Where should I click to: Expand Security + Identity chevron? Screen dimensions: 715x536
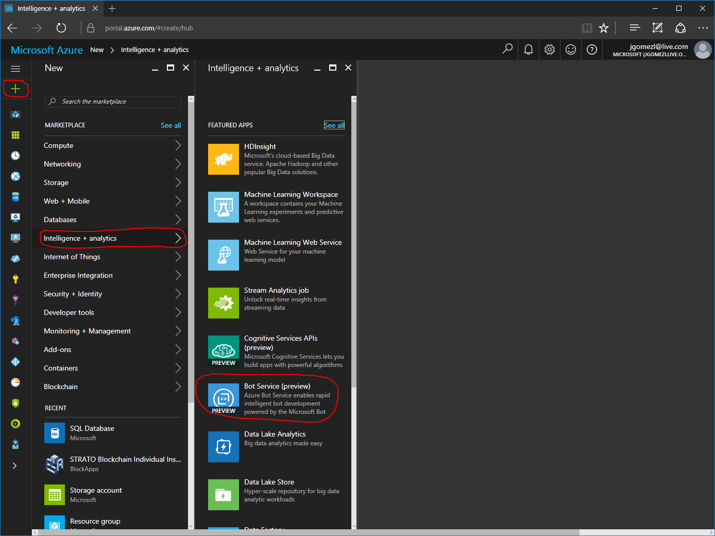coord(178,294)
